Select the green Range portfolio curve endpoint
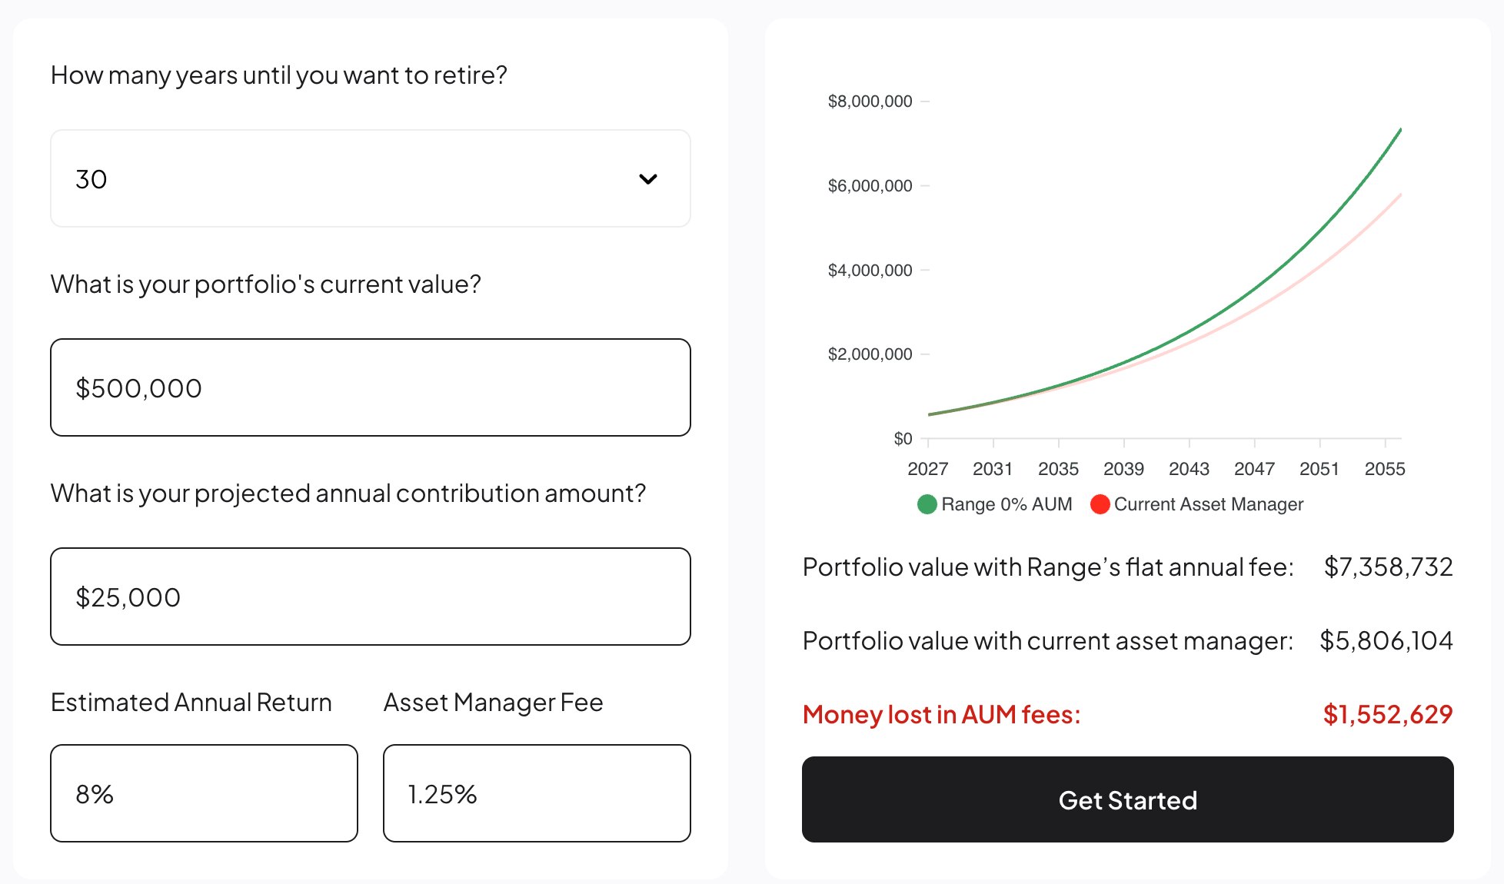 [x=1400, y=130]
